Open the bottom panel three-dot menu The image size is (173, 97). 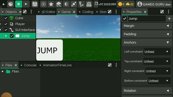116,65
